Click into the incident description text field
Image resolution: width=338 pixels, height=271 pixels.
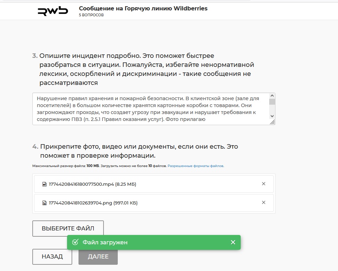[x=151, y=109]
